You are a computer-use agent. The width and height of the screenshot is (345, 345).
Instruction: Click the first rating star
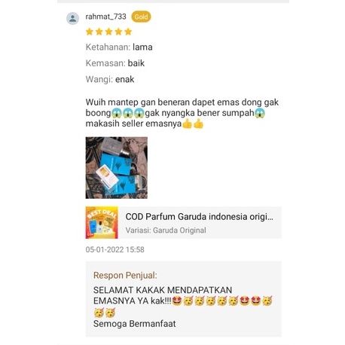coord(90,32)
